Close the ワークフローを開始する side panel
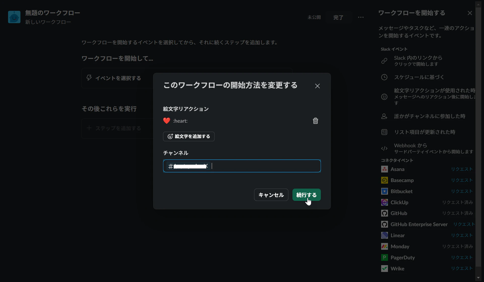Viewport: 484px width, 282px height. [x=470, y=13]
